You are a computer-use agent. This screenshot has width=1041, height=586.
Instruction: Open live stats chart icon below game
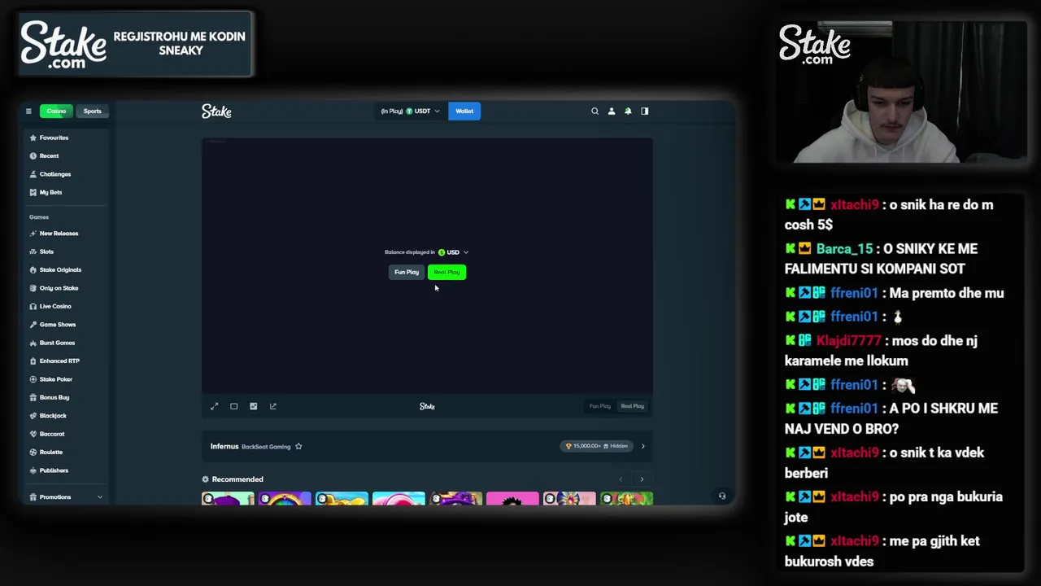pos(253,406)
